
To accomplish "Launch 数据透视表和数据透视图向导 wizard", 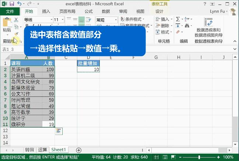I will 208,27.
